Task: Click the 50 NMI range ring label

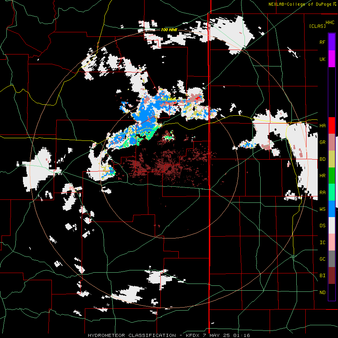Action: 169,100
